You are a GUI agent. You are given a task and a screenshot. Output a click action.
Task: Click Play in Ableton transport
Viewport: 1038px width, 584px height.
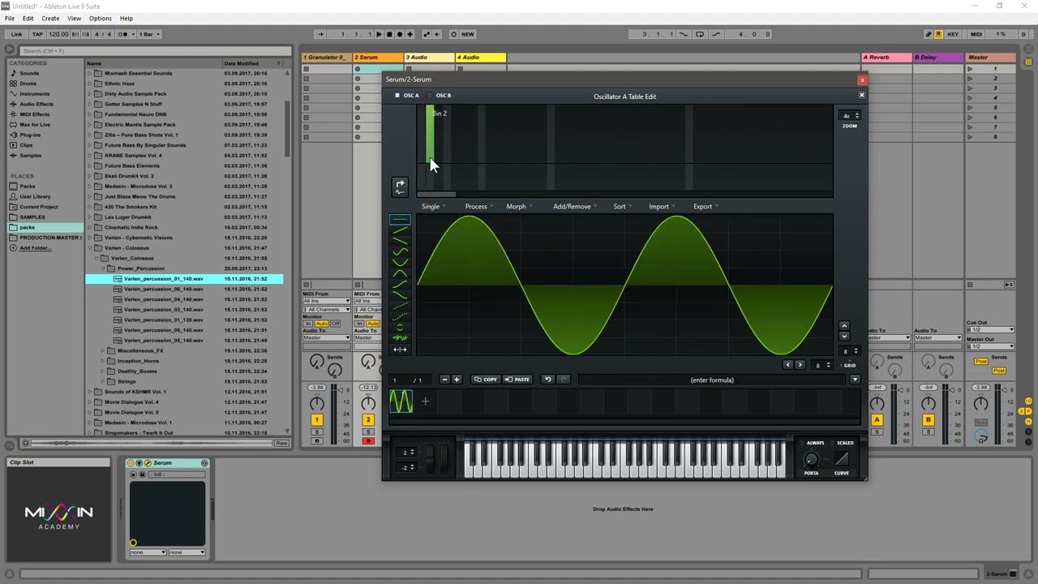pyautogui.click(x=379, y=34)
